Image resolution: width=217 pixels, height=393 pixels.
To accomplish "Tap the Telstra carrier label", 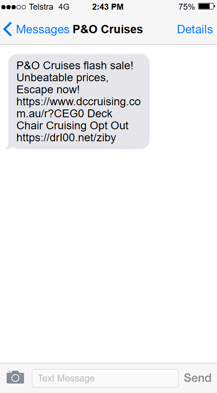I will click(41, 7).
